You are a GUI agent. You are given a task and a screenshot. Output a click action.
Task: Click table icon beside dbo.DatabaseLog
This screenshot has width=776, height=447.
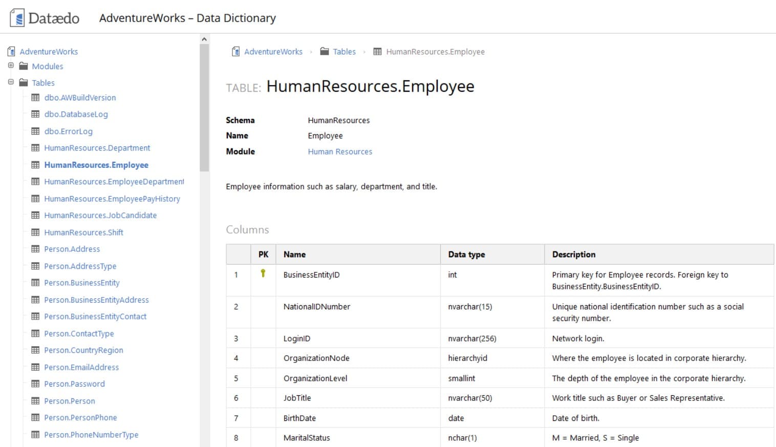coord(35,114)
